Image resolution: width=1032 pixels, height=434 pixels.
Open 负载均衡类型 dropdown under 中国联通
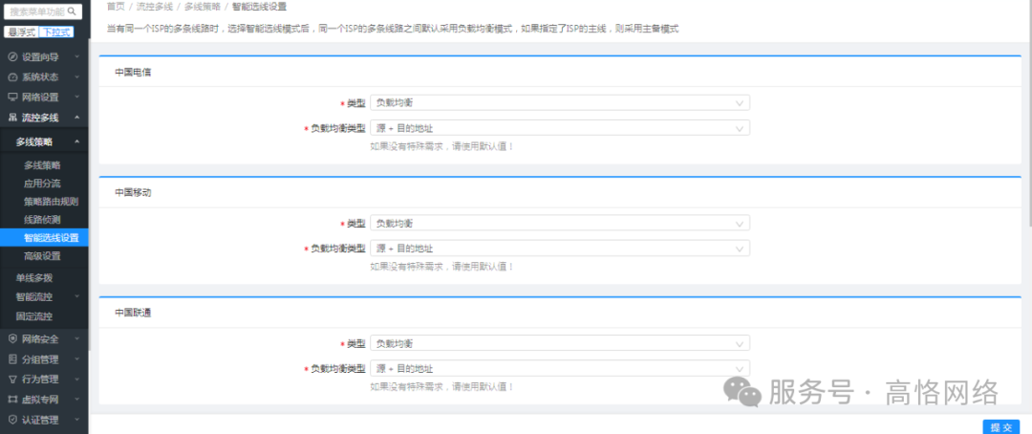point(559,368)
